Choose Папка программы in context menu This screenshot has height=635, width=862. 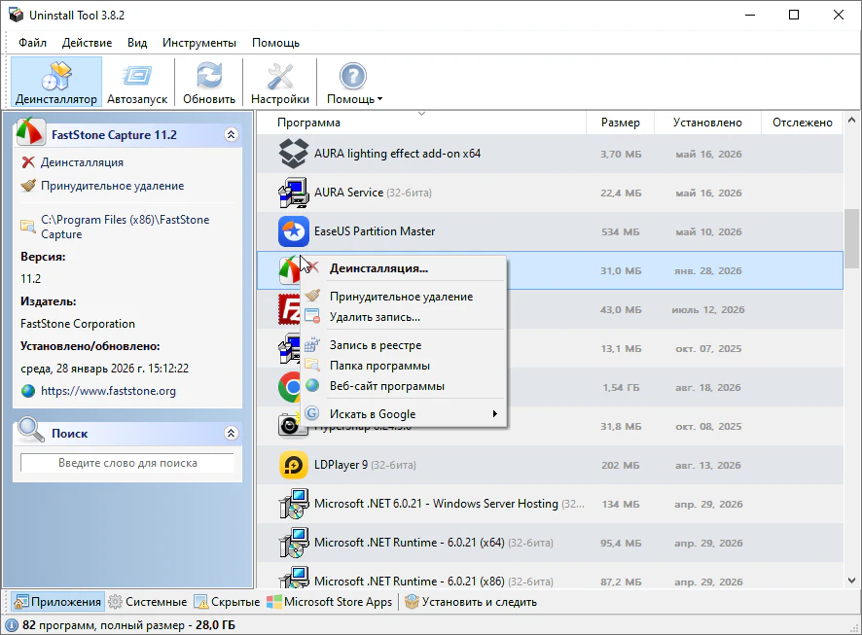point(404,366)
